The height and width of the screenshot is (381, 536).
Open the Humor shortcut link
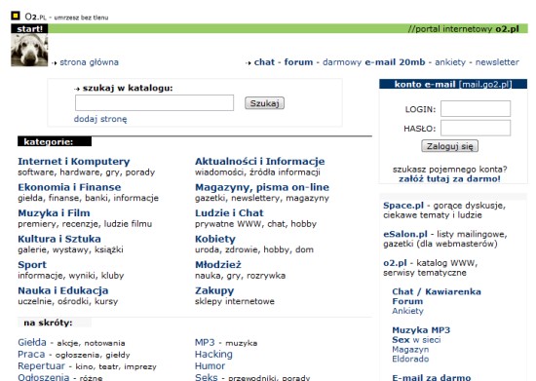point(210,366)
